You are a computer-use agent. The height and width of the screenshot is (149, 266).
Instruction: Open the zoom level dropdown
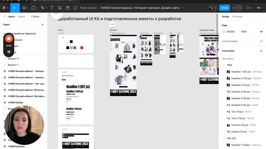click(260, 8)
